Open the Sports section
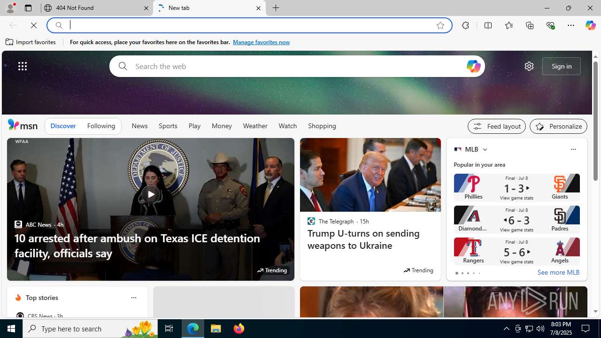The height and width of the screenshot is (338, 601). 168,126
